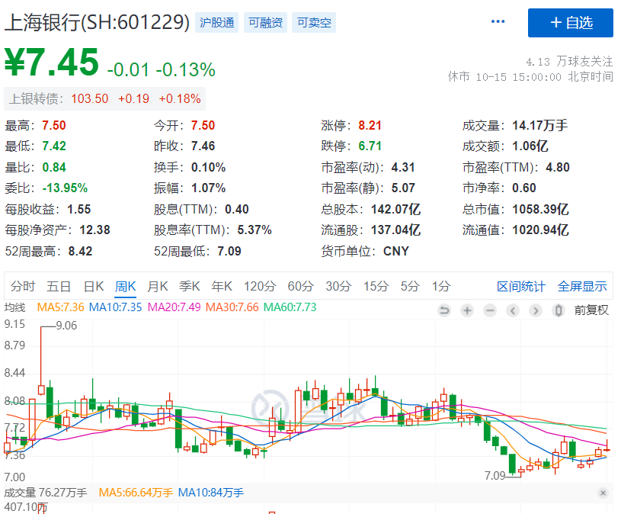The height and width of the screenshot is (514, 621).
Task: Click the MA5:7.36 moving average label
Action: [61, 307]
